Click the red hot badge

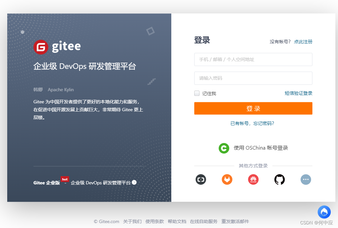tap(65, 179)
